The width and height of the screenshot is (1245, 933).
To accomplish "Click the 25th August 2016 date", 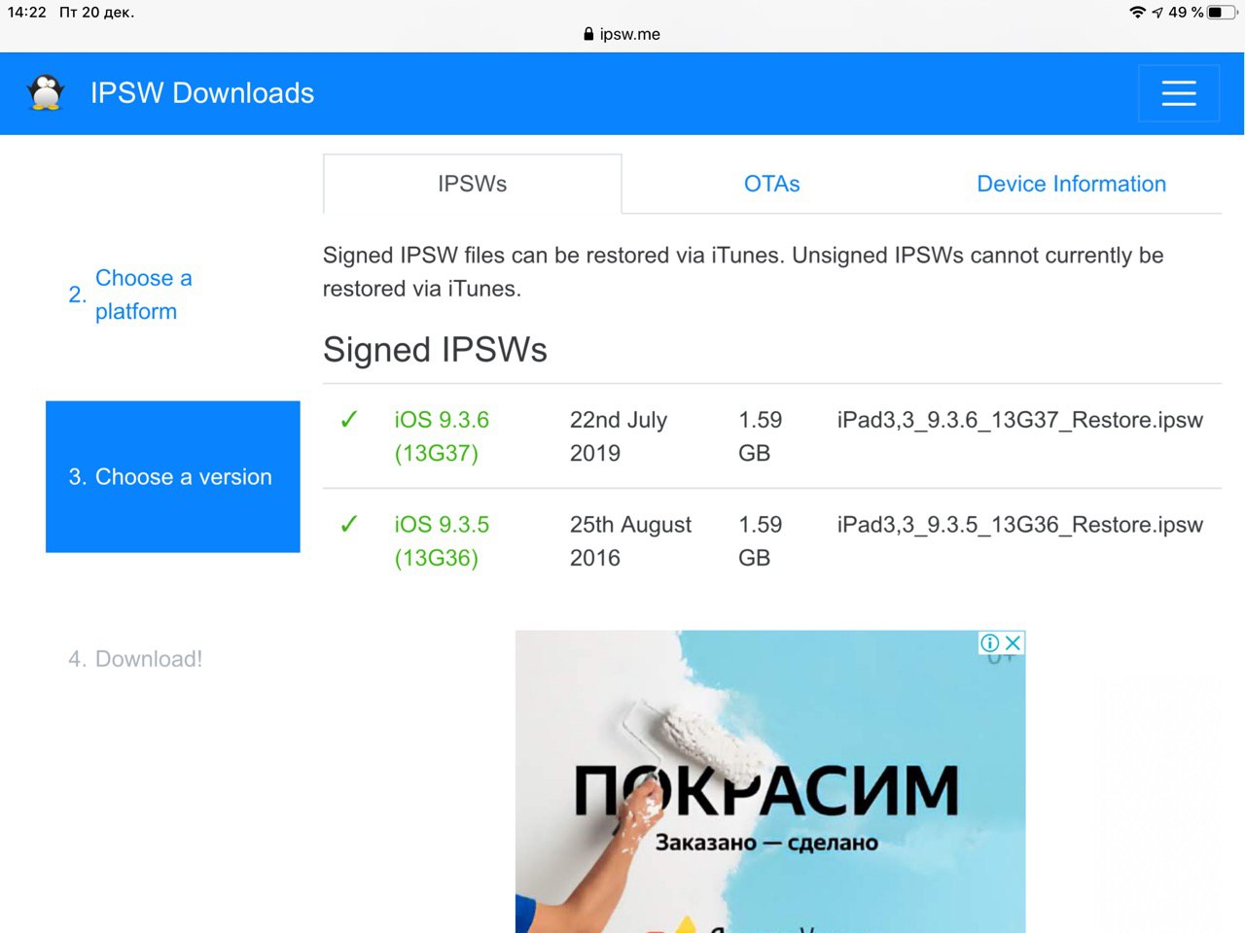I will (x=630, y=541).
